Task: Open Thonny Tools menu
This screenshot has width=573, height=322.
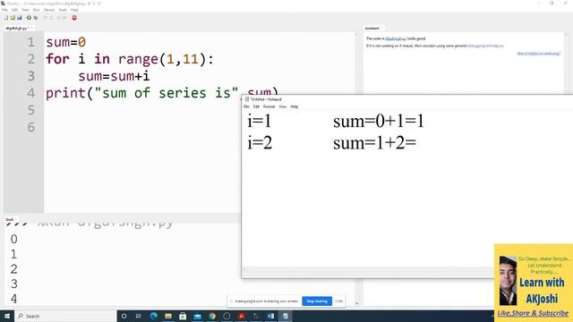Action: click(63, 10)
